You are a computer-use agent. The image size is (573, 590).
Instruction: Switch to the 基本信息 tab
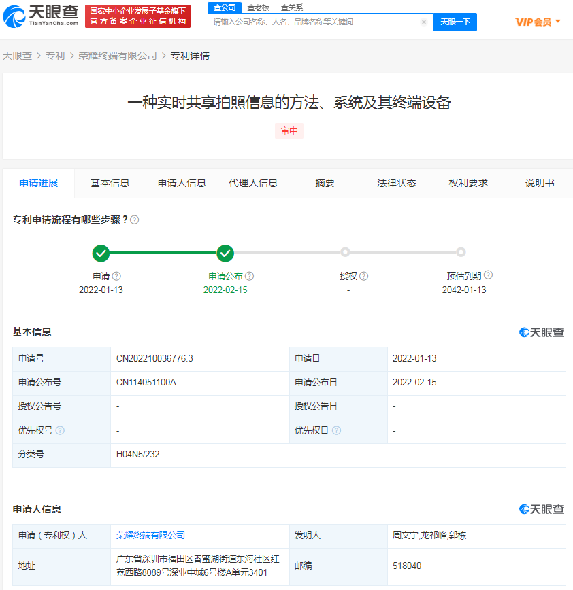pos(110,183)
